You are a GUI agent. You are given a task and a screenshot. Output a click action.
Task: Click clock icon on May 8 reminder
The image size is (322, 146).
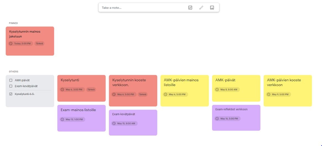(217, 90)
